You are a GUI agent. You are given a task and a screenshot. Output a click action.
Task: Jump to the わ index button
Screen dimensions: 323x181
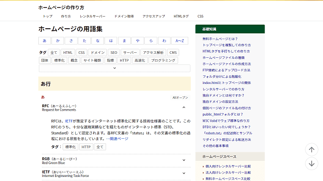coord(164,41)
